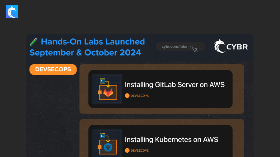280x157 pixels.
Task: Click the green test tube emoji
Action: click(x=34, y=42)
